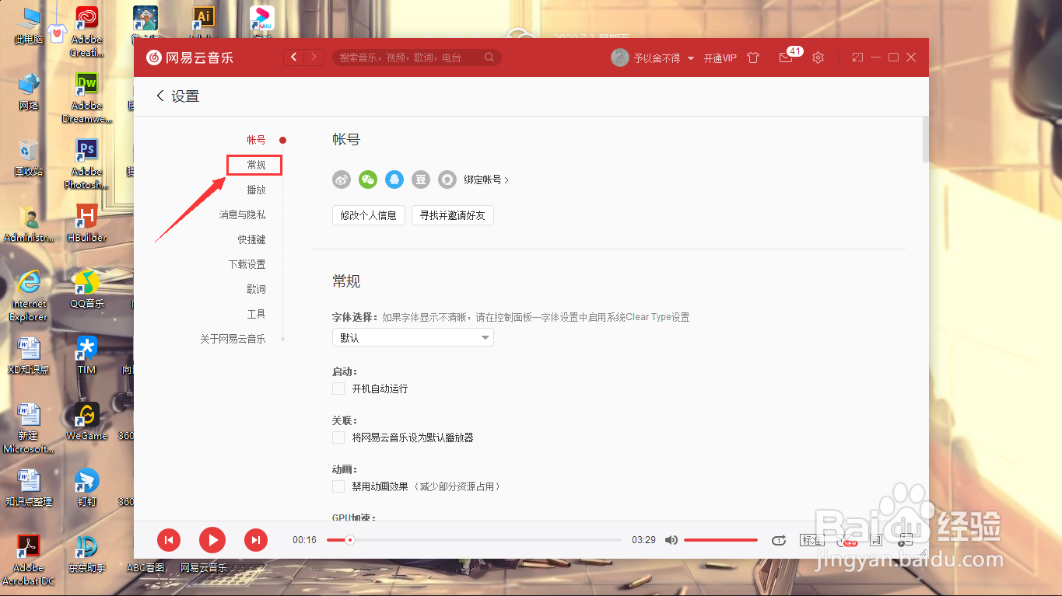Image resolution: width=1062 pixels, height=596 pixels.
Task: Expand 绑定帐号 chevron link
Action: click(486, 179)
